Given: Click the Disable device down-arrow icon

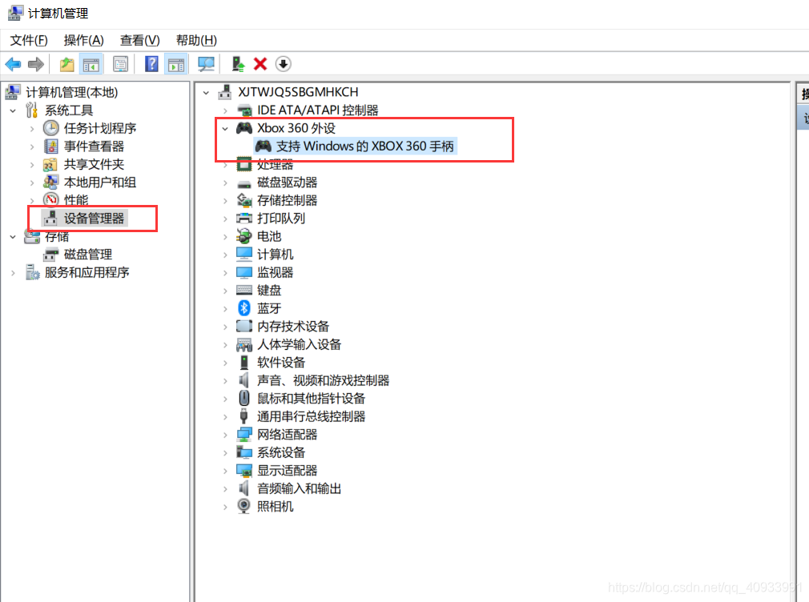Looking at the screenshot, I should click(284, 64).
